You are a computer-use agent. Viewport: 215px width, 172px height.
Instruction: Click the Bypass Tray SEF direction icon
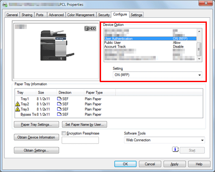click(59, 114)
